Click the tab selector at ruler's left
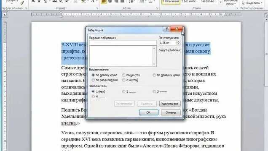268x151 pixels. 5,15
